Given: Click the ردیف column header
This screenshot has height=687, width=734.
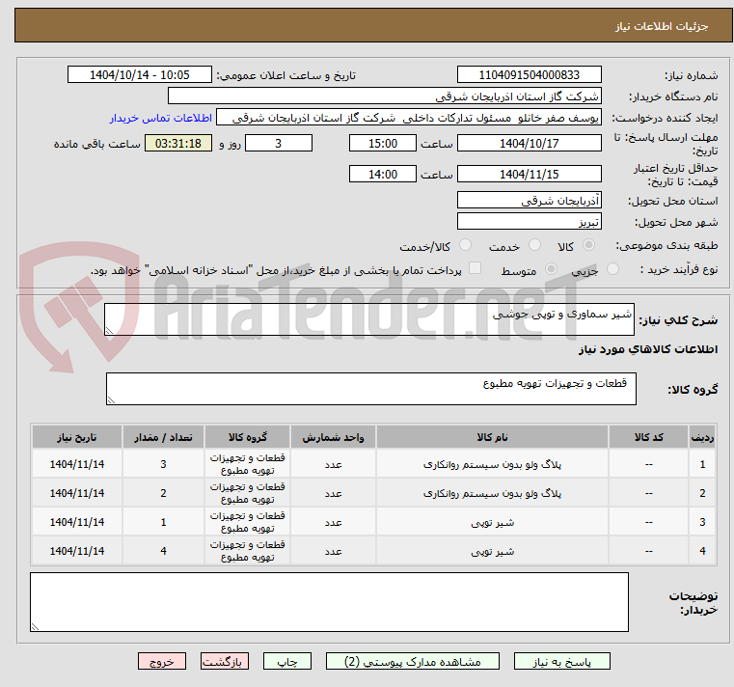Looking at the screenshot, I should (x=702, y=437).
